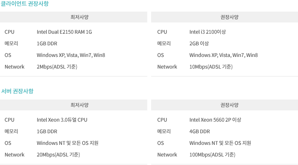Click Windows NT OS value in server 권장사양
The width and height of the screenshot is (298, 165).
(220, 143)
